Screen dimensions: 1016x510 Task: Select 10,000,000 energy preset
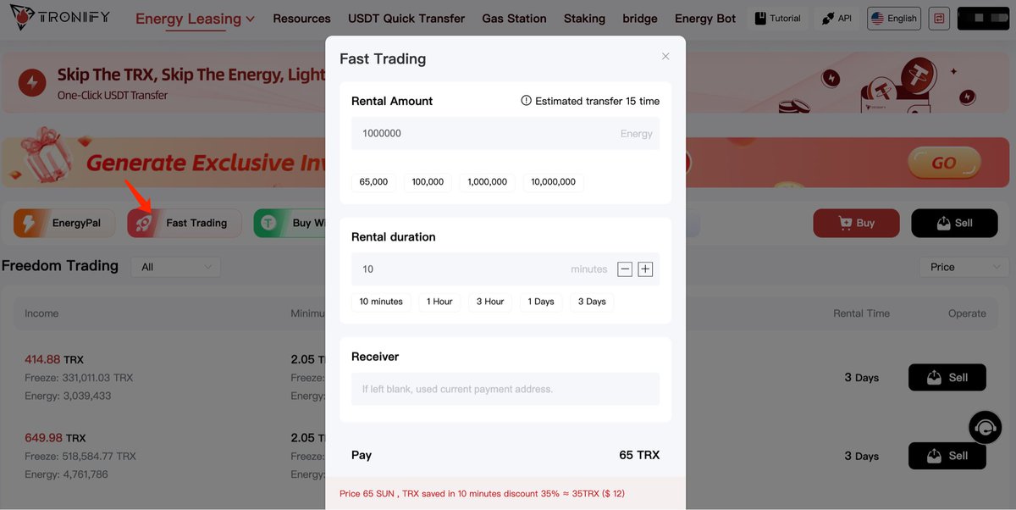553,182
